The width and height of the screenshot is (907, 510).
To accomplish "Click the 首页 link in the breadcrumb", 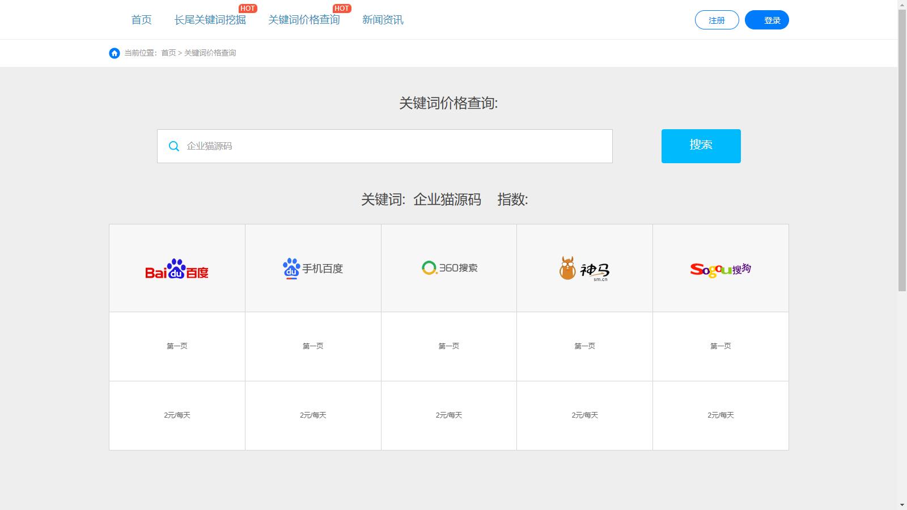I will tap(168, 53).
